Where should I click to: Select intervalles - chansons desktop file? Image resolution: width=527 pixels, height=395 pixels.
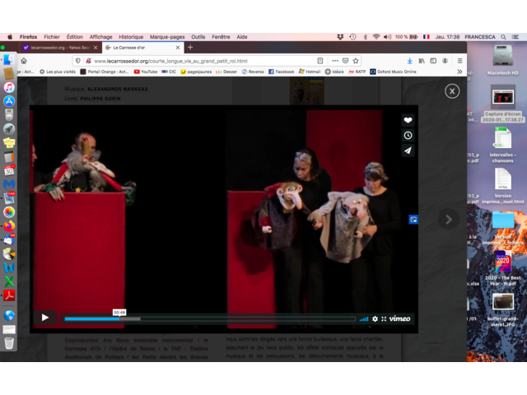click(x=503, y=145)
